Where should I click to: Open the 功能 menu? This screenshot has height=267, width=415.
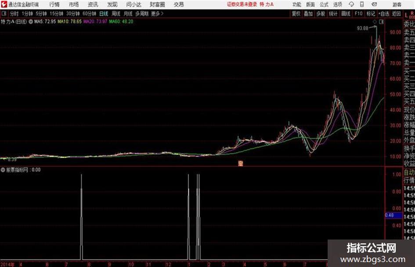tap(297, 4)
